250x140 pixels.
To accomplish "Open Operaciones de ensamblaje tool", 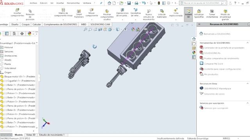I will point(122,13).
